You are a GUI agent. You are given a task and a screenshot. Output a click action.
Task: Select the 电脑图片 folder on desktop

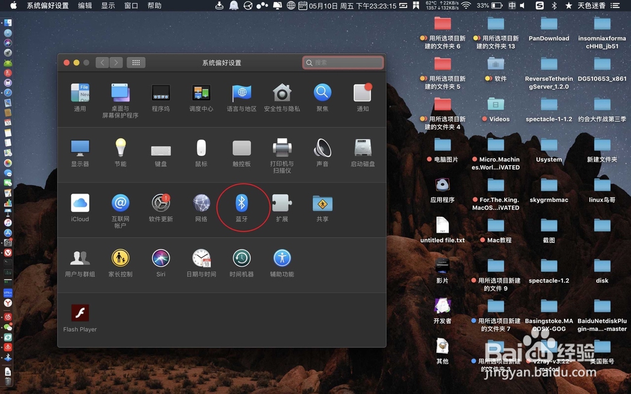click(442, 145)
